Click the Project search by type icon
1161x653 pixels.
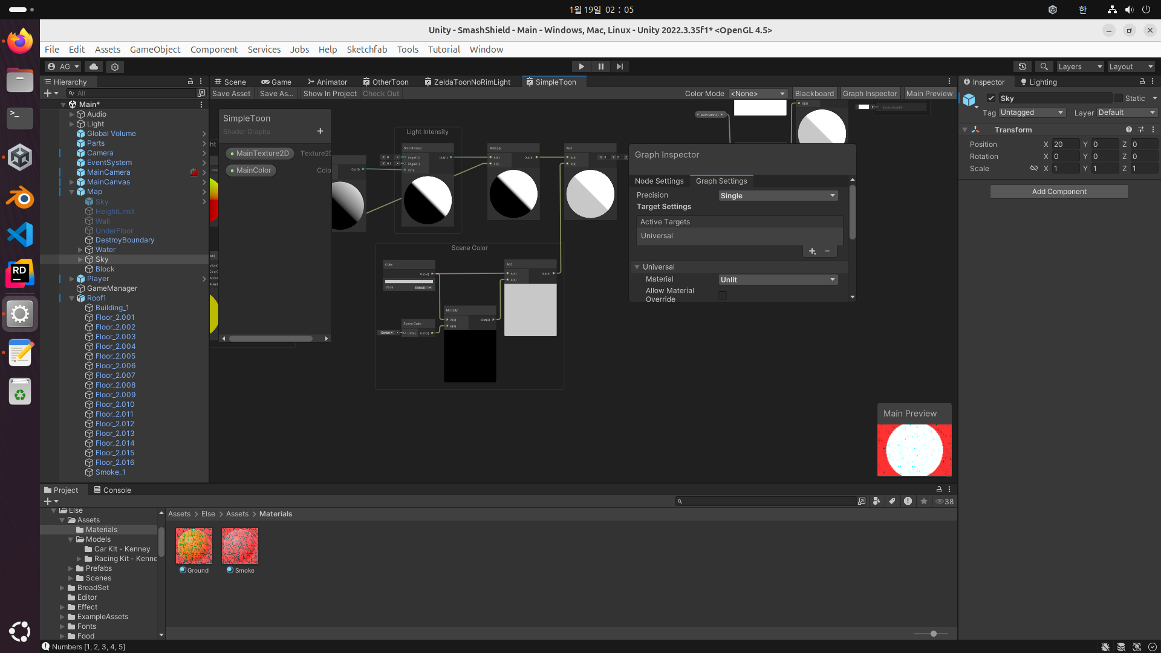pos(876,501)
